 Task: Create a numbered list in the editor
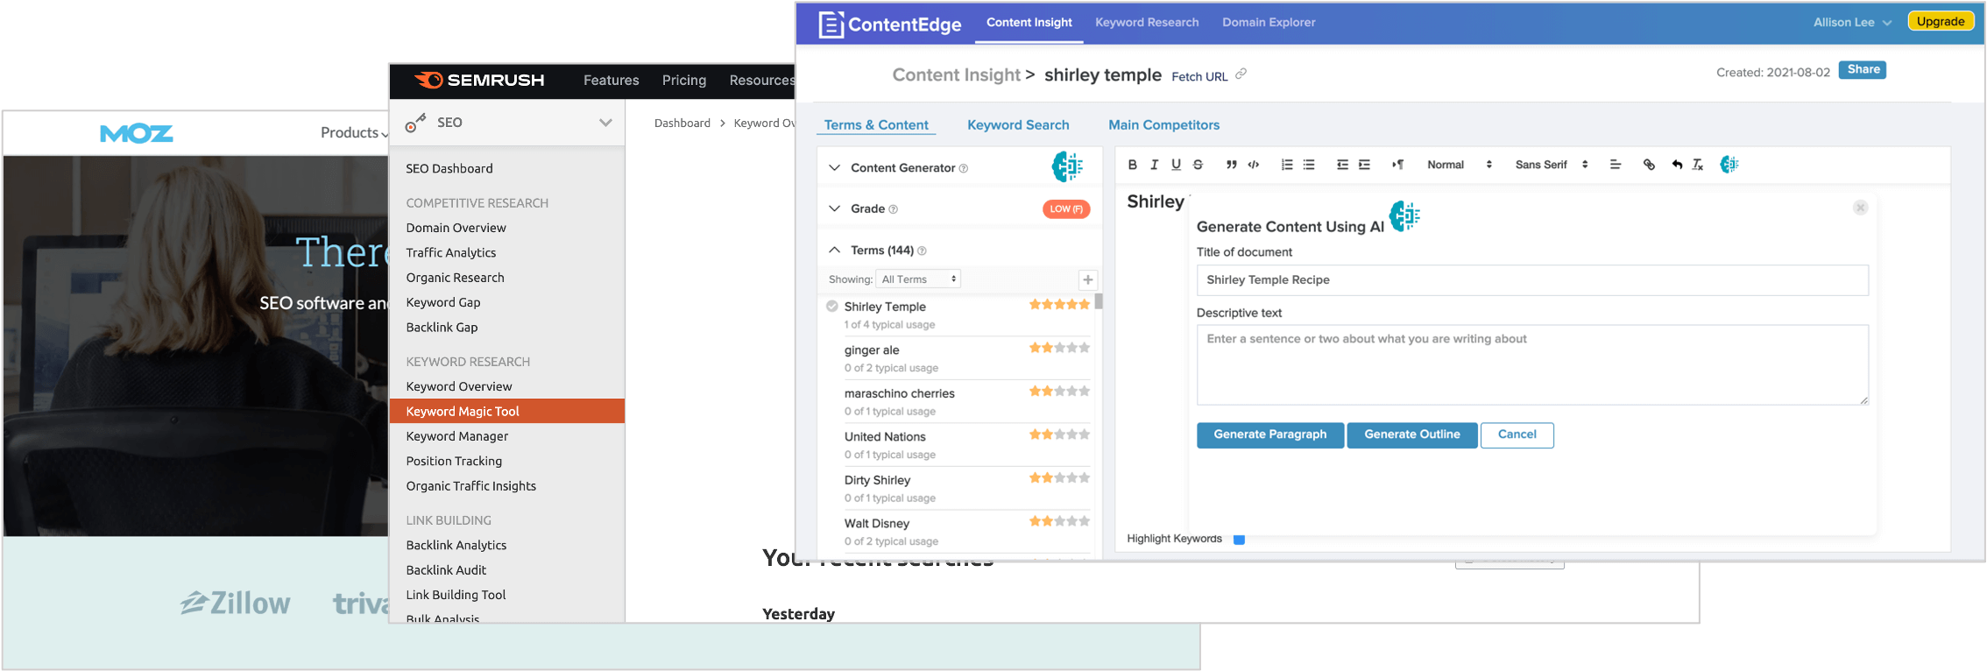tap(1286, 165)
